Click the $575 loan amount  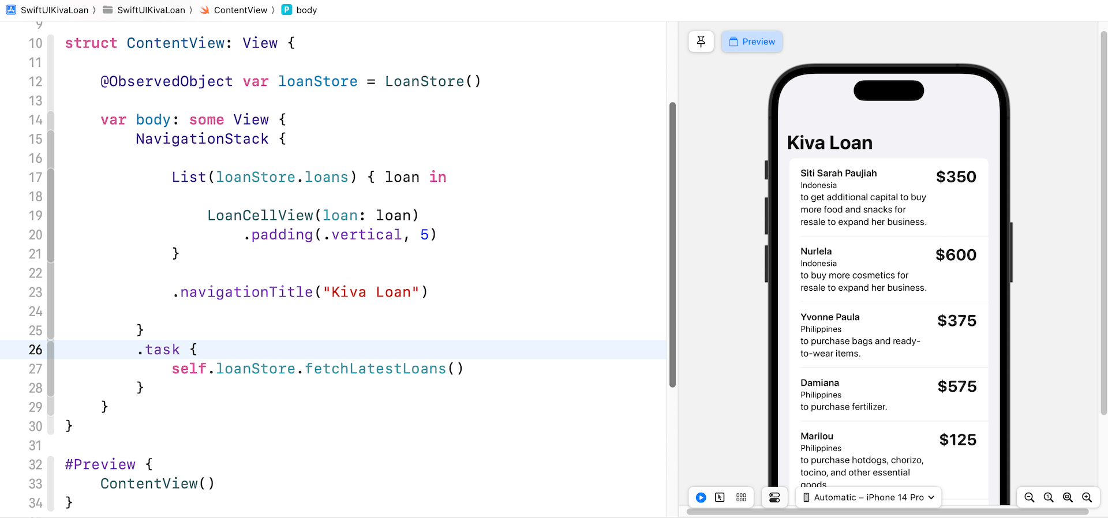coord(957,386)
